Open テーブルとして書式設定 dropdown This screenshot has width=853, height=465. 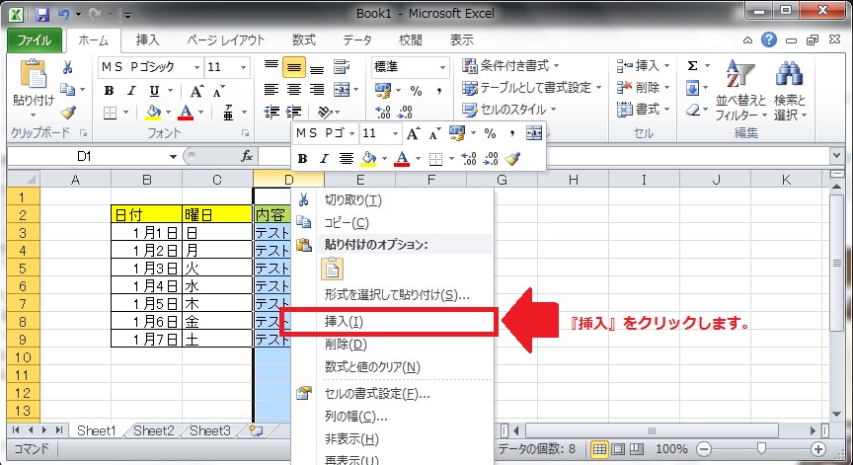(531, 88)
